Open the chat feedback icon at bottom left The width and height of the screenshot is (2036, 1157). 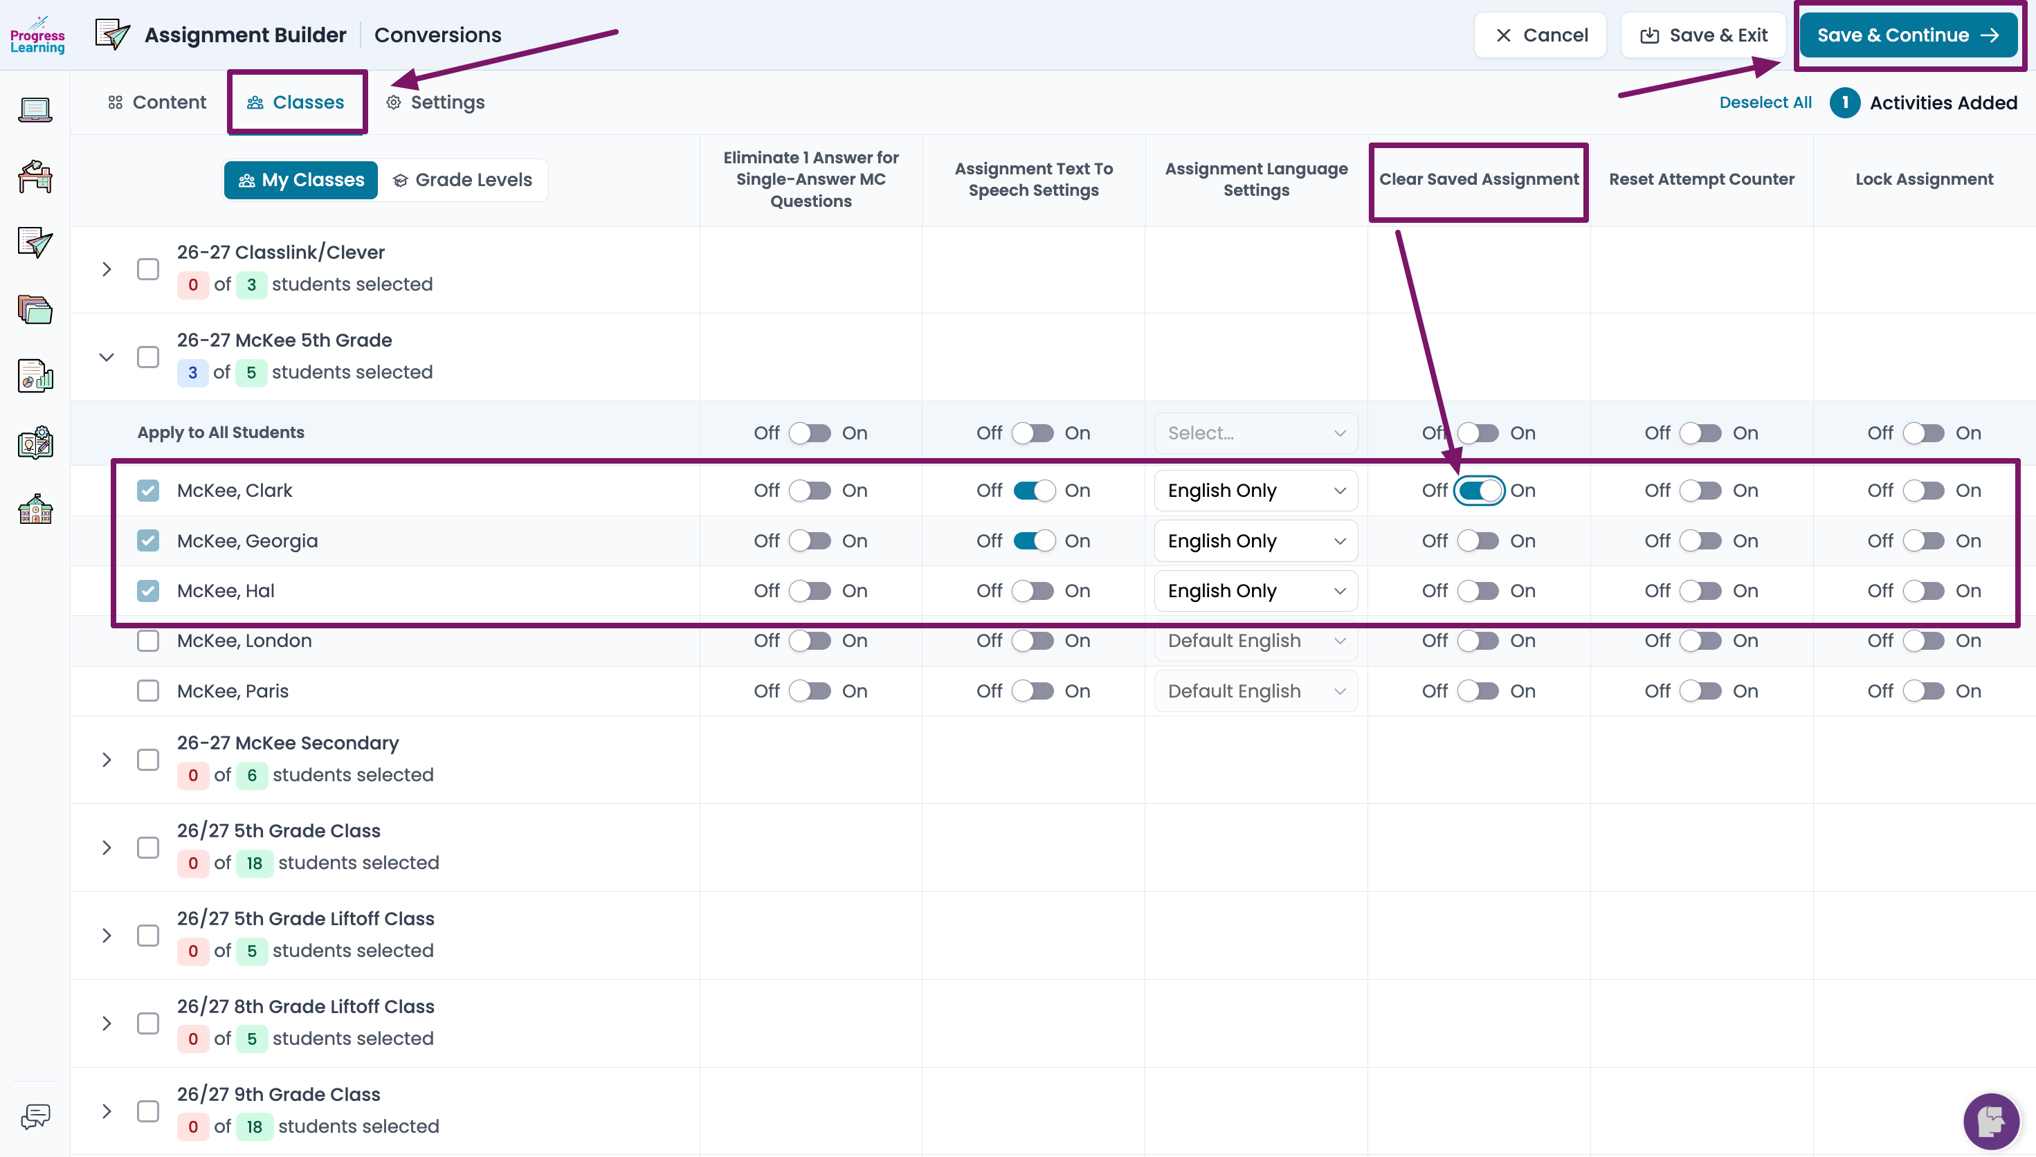(35, 1116)
